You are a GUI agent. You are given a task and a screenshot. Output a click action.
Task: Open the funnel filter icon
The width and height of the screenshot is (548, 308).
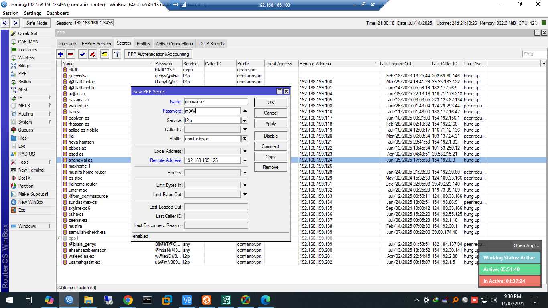(x=116, y=54)
